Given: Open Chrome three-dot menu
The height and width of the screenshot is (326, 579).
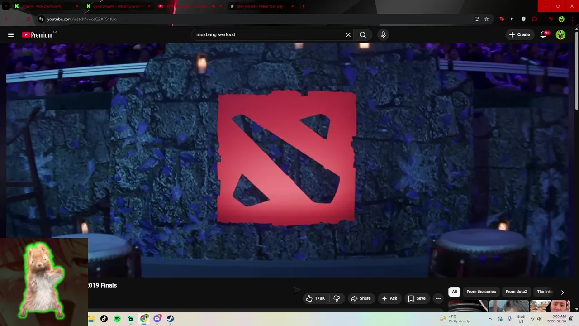Looking at the screenshot, I should pyautogui.click(x=573, y=19).
